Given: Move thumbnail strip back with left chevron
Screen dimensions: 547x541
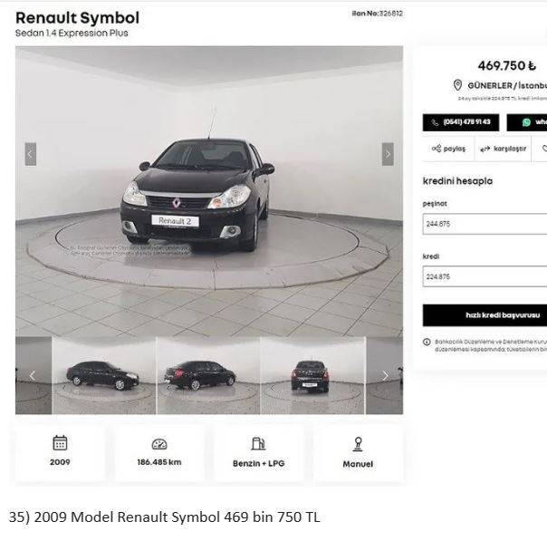Looking at the screenshot, I should pos(33,375).
